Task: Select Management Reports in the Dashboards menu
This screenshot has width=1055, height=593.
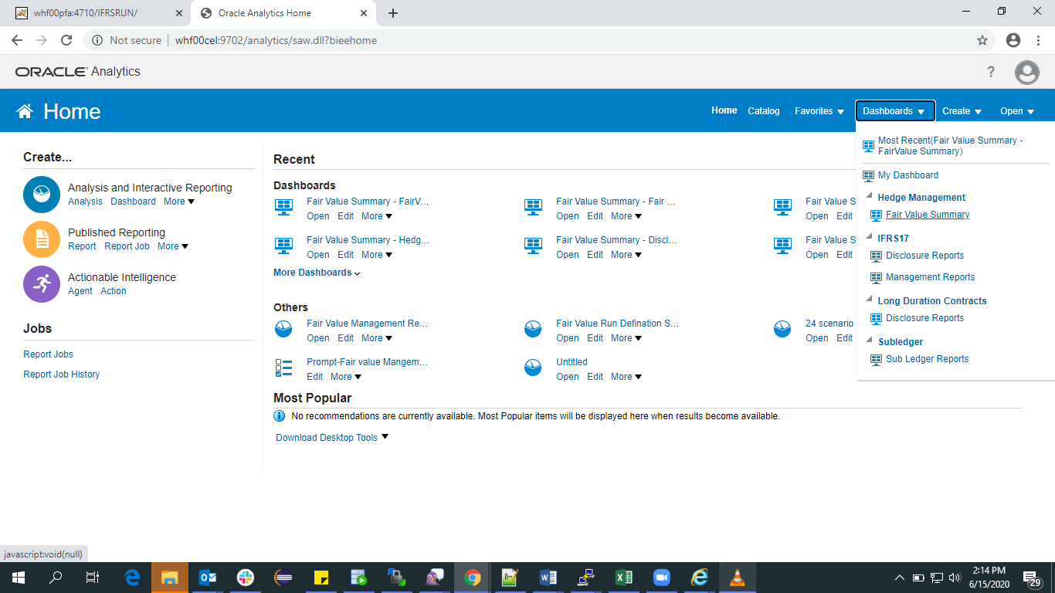Action: (930, 277)
